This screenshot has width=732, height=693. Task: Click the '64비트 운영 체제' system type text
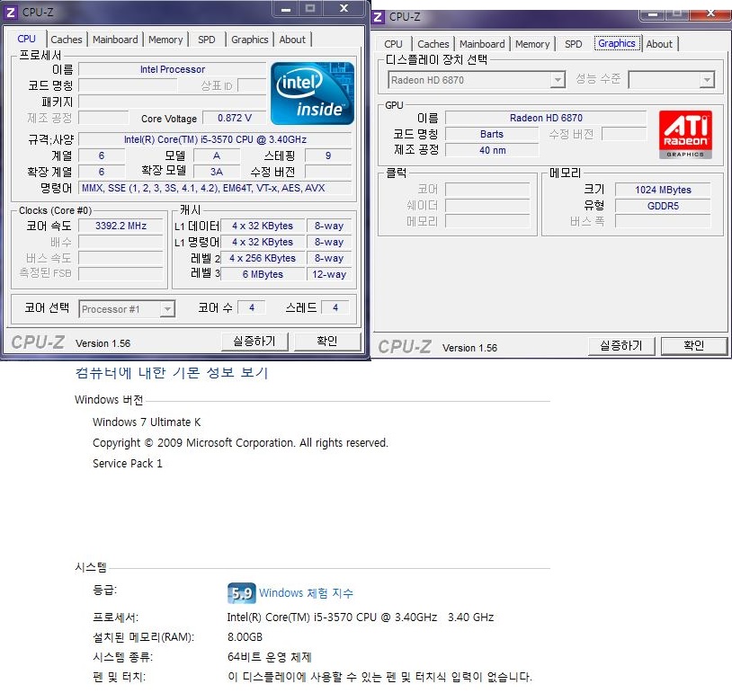pos(270,657)
